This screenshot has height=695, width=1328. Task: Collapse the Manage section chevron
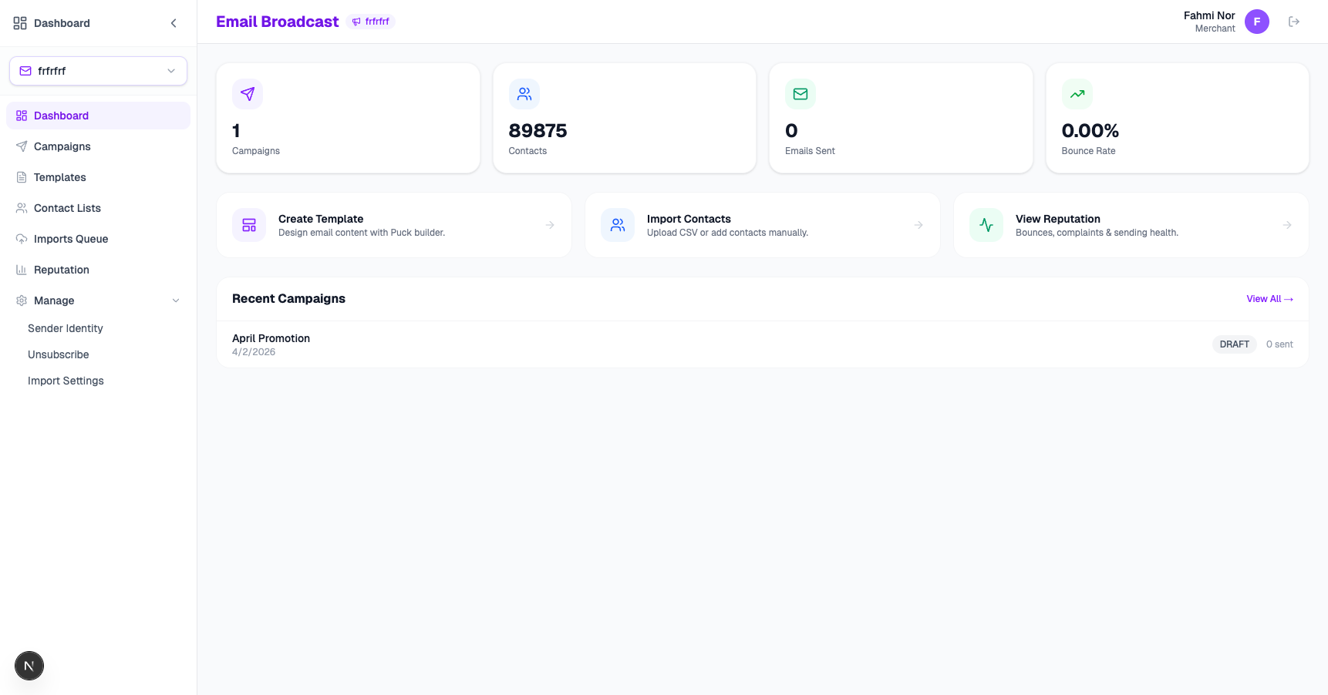point(176,300)
